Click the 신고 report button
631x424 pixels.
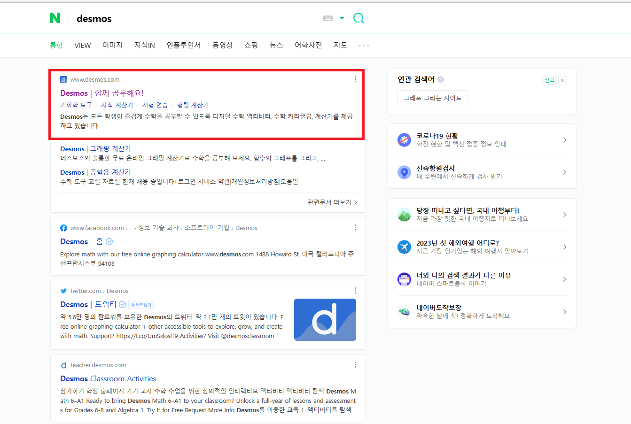click(549, 80)
